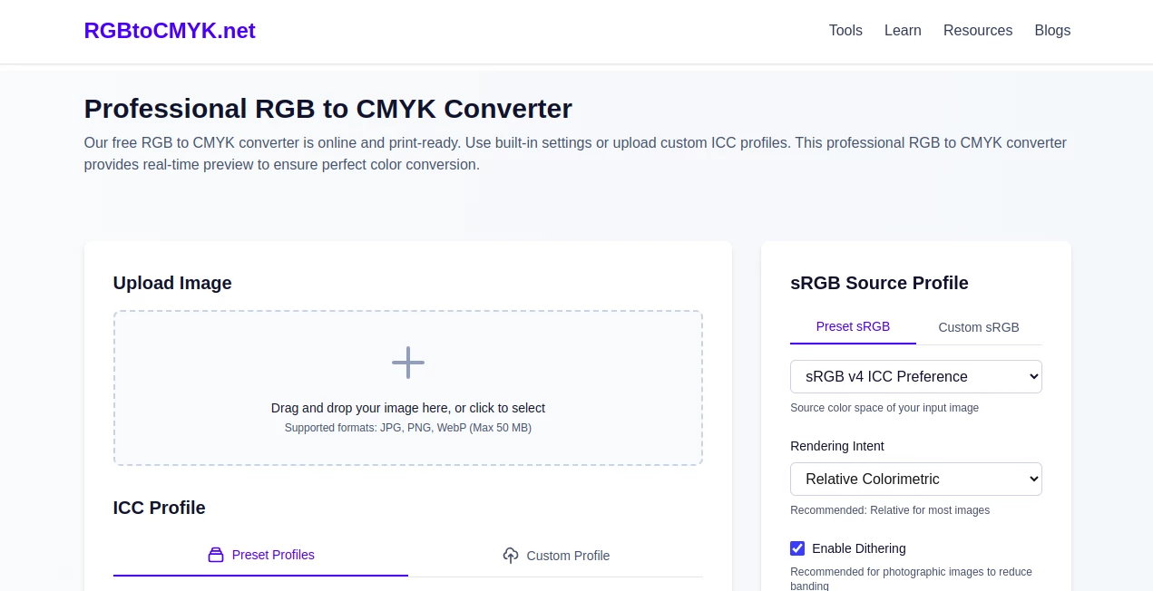This screenshot has height=591, width=1153.
Task: Uncheck the Enable Dithering checkbox
Action: (797, 548)
